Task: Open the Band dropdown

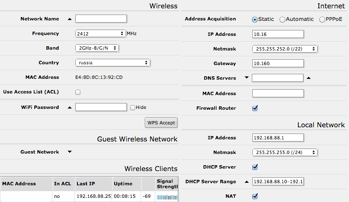Action: (x=97, y=48)
